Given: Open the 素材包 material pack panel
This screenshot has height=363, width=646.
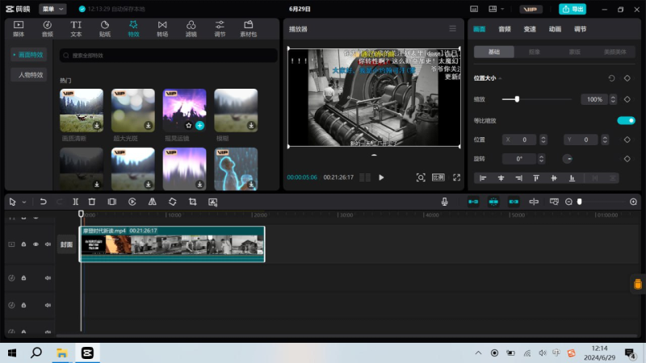Looking at the screenshot, I should click(x=249, y=29).
